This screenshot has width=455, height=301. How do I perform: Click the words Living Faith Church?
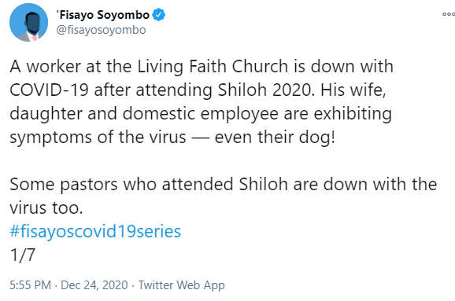(x=213, y=67)
